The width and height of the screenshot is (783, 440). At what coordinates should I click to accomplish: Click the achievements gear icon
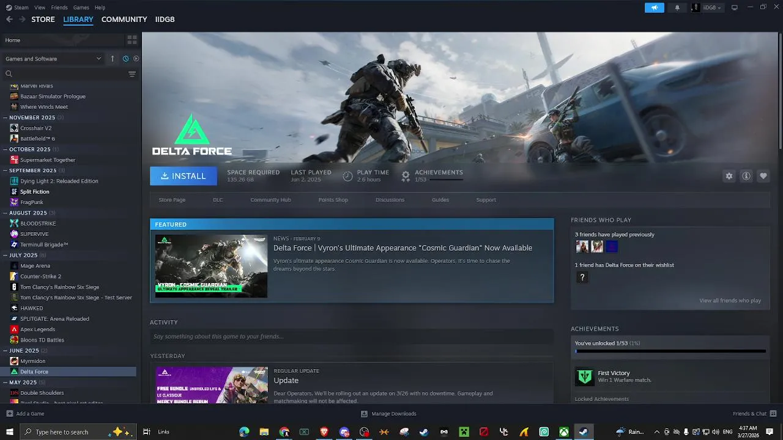coord(405,176)
